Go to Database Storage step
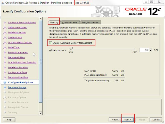This screenshot has width=165, height=124. pyautogui.click(x=17, y=87)
